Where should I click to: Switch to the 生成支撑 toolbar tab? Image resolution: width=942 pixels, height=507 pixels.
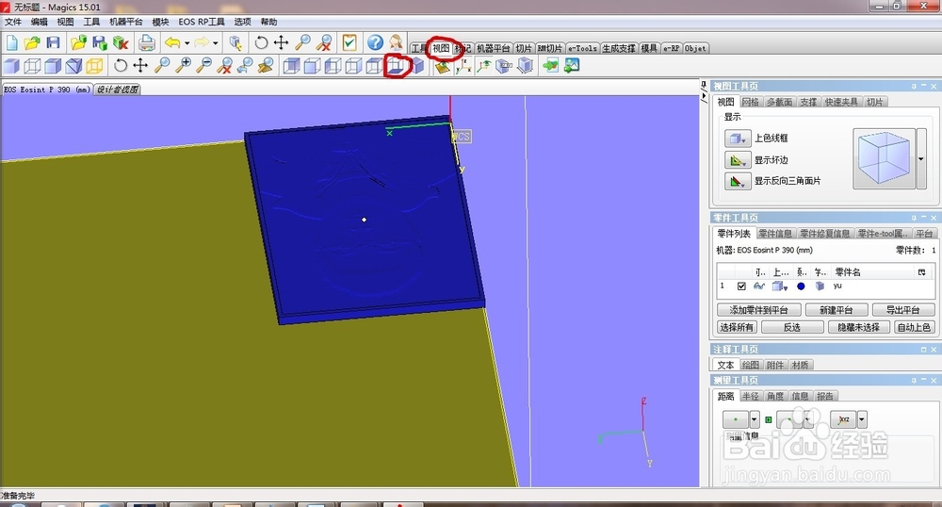619,48
